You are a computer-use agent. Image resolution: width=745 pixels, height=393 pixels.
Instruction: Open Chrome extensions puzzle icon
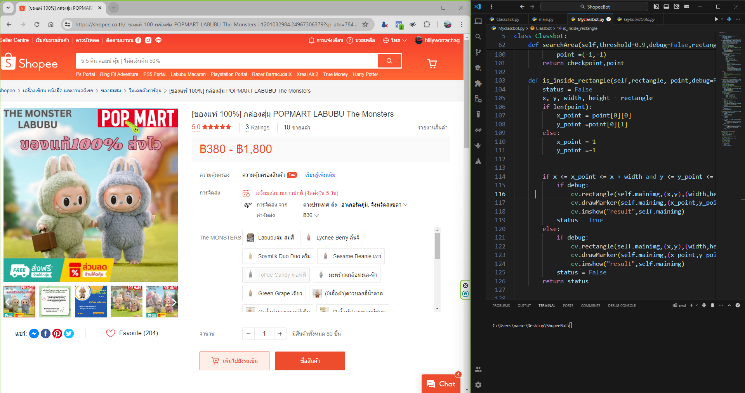point(427,24)
